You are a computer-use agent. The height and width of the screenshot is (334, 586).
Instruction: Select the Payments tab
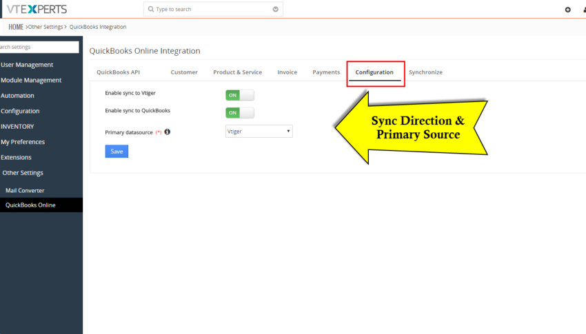point(326,72)
